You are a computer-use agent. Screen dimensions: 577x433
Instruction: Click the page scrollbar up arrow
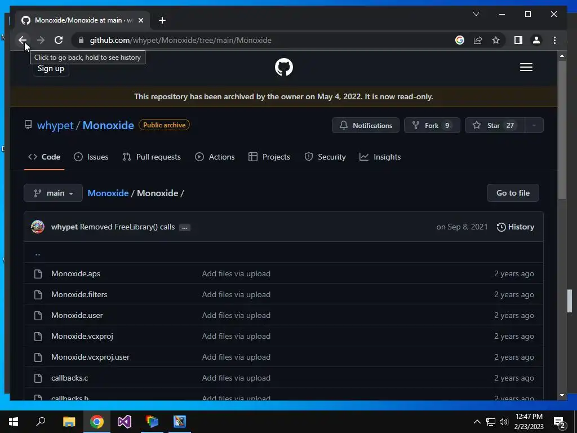(x=562, y=56)
